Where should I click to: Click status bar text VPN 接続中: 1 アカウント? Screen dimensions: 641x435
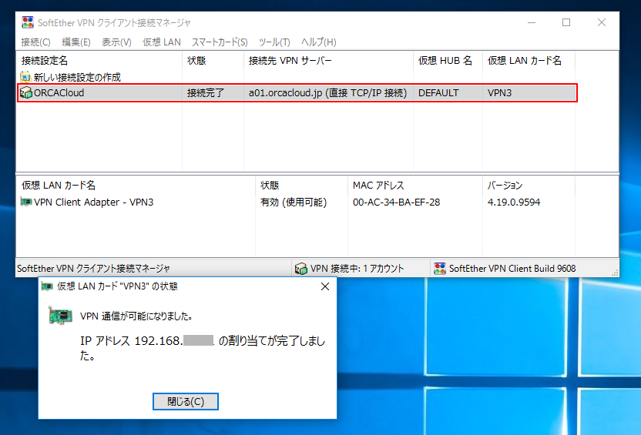click(357, 269)
